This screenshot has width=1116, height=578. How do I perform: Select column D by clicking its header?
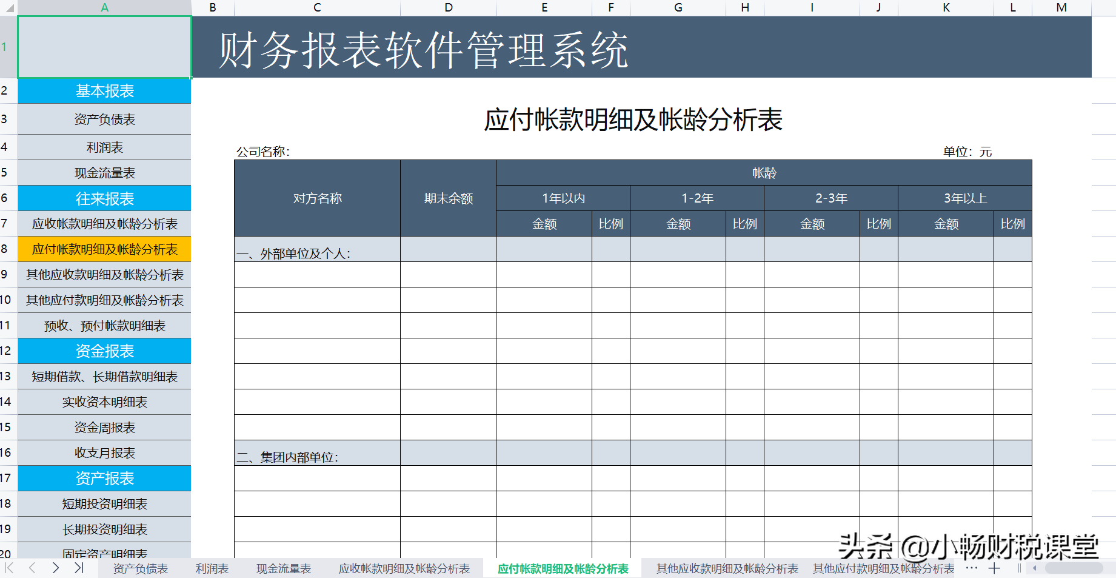(448, 7)
